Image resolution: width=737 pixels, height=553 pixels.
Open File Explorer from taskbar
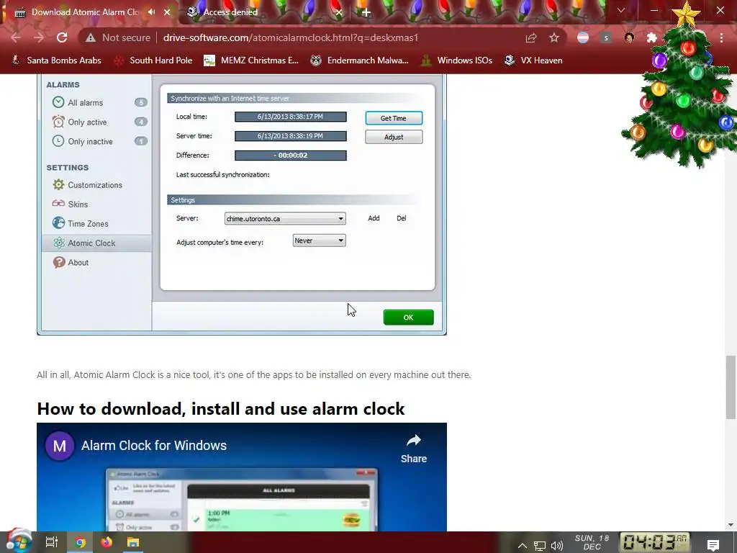coord(133,542)
